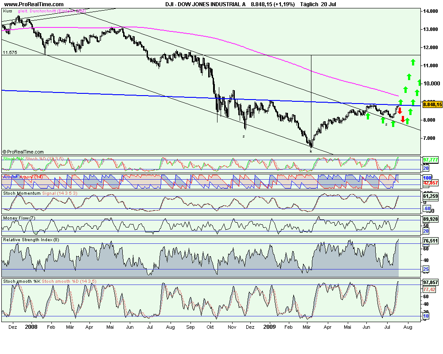Click the orange 8.848,15 price tag

point(432,105)
